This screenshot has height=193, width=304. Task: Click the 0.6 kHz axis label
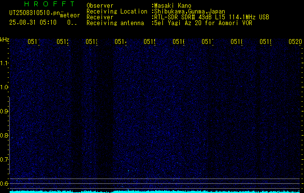4,183
